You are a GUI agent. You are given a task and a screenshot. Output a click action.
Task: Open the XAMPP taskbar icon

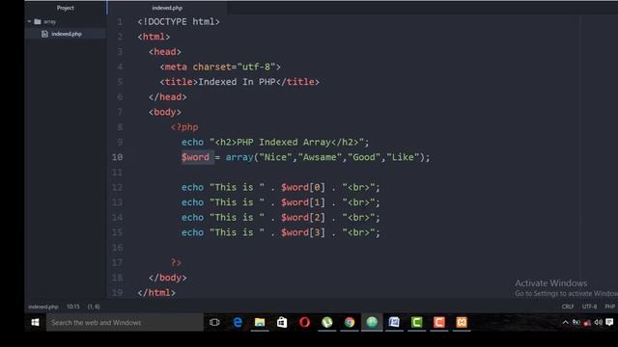click(462, 323)
